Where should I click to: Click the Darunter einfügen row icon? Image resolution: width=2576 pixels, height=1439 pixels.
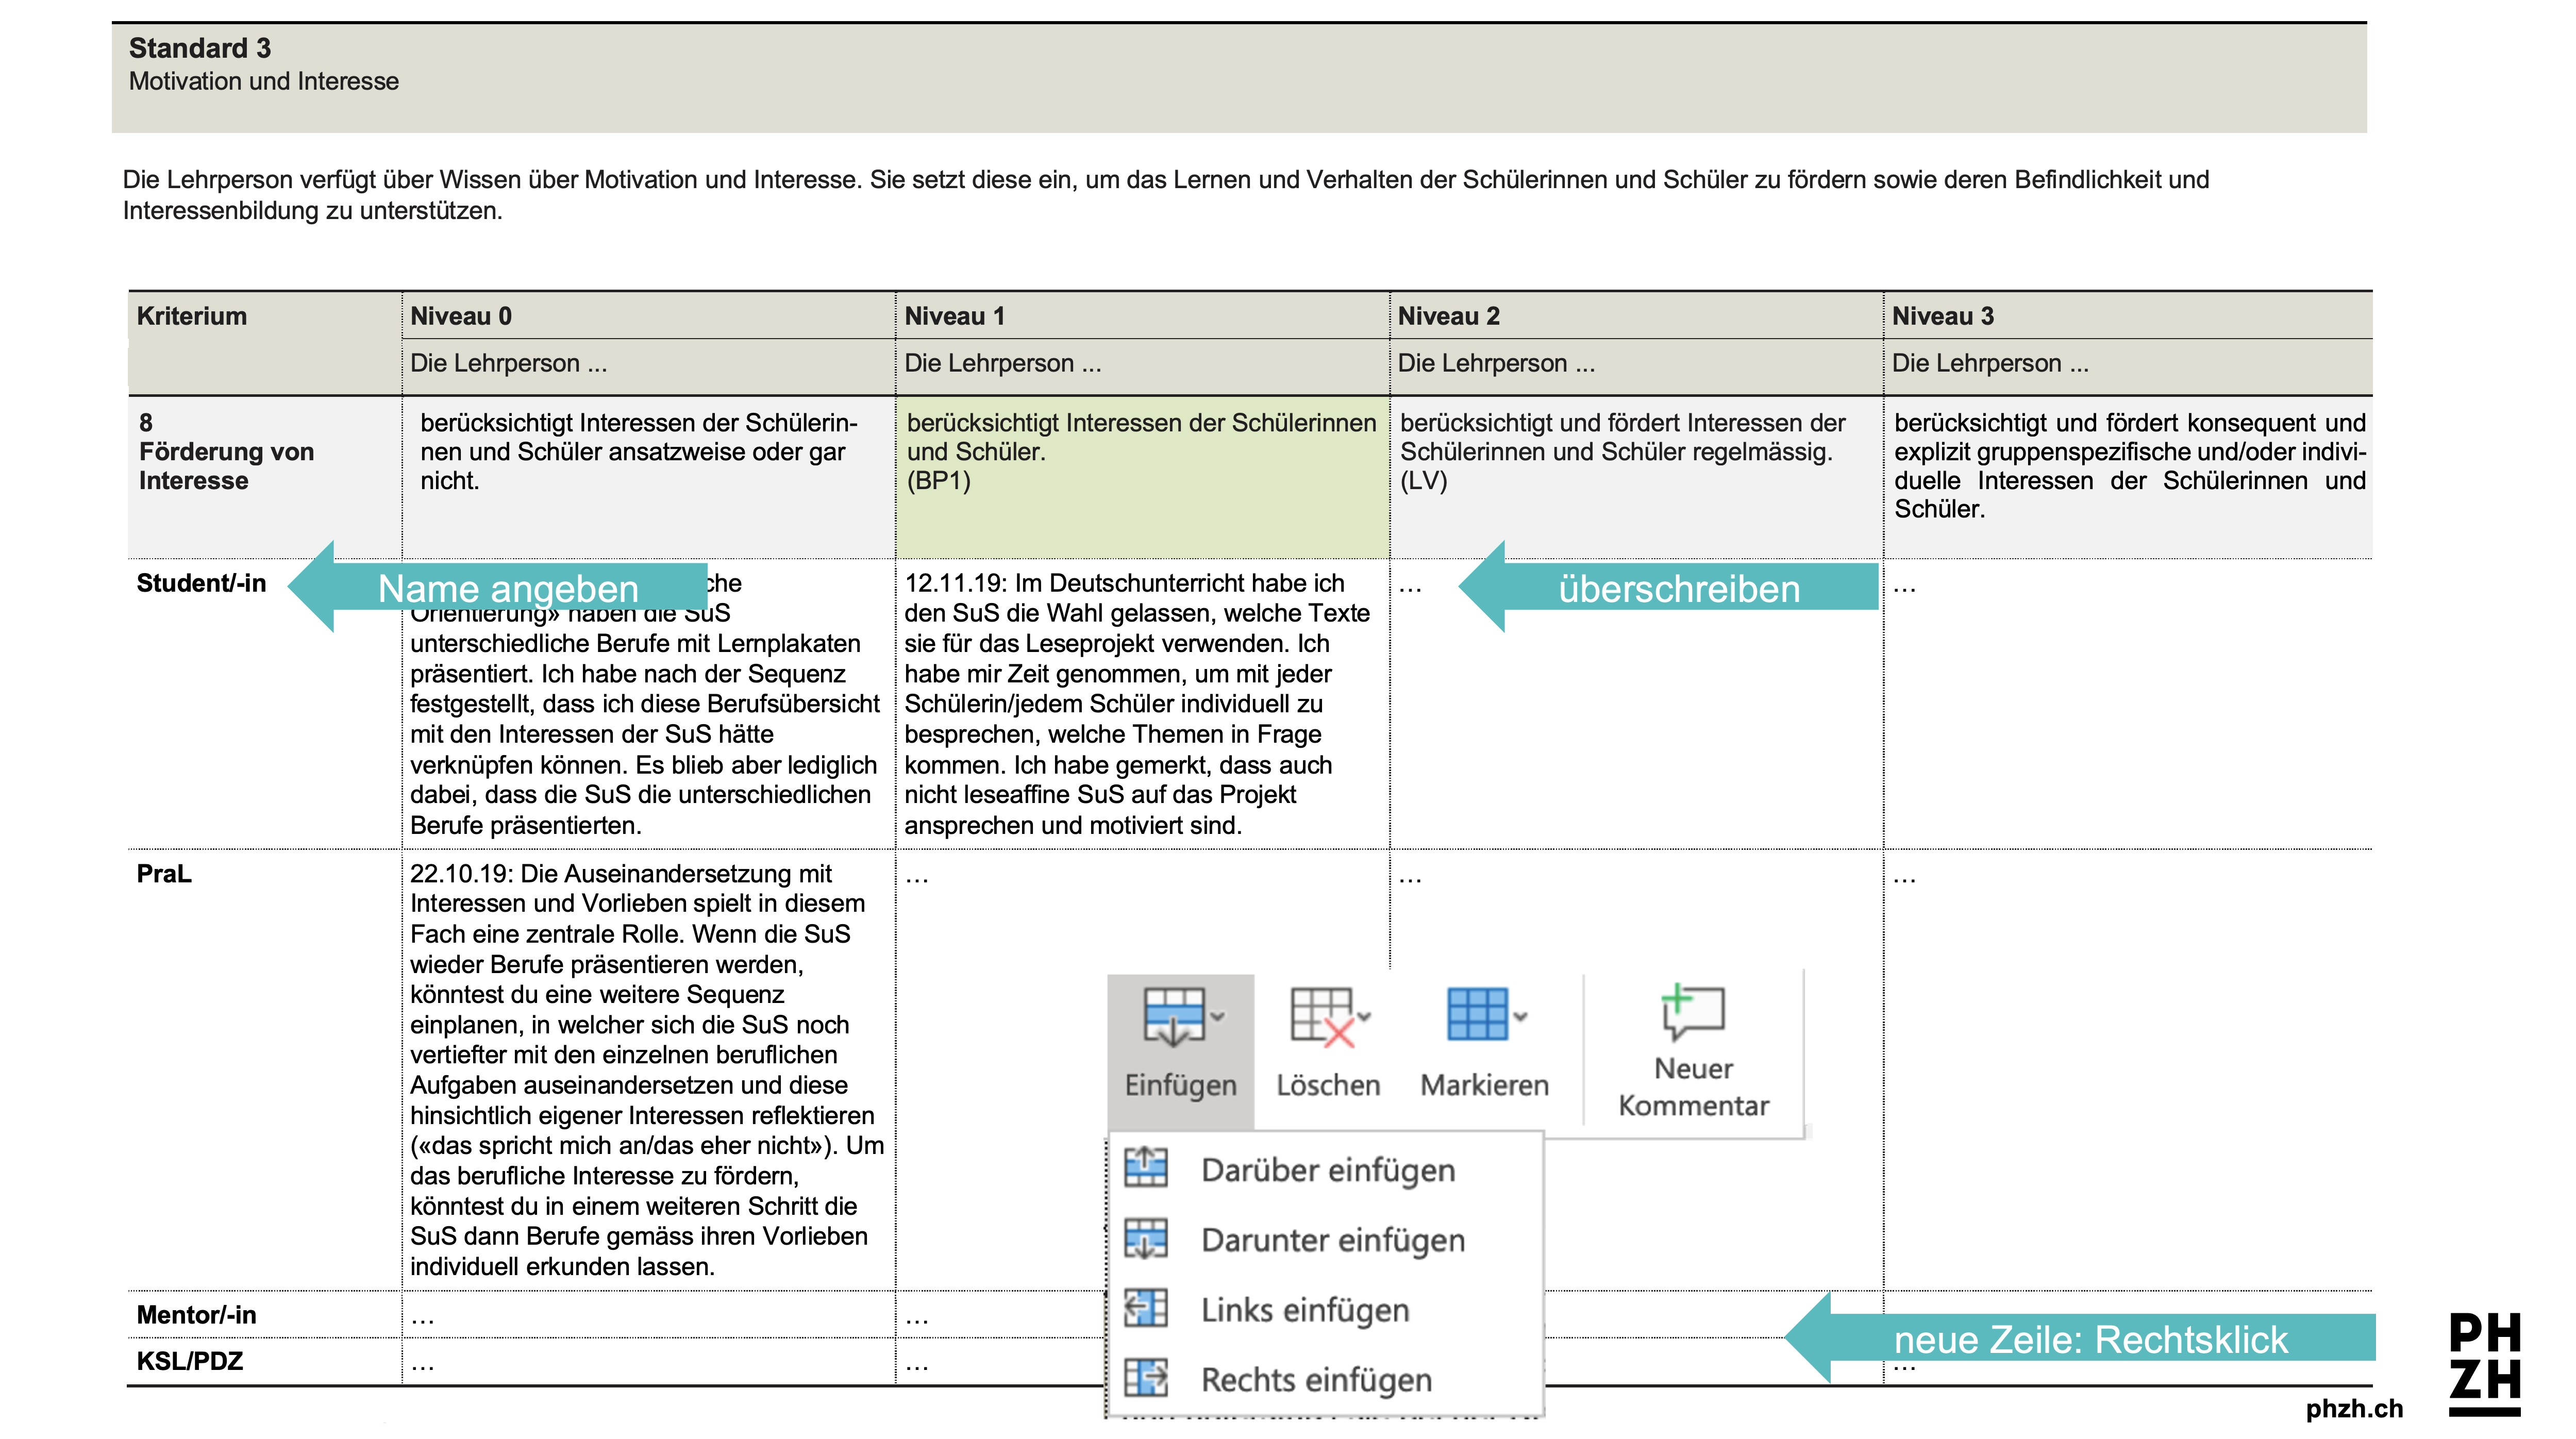[x=1146, y=1238]
